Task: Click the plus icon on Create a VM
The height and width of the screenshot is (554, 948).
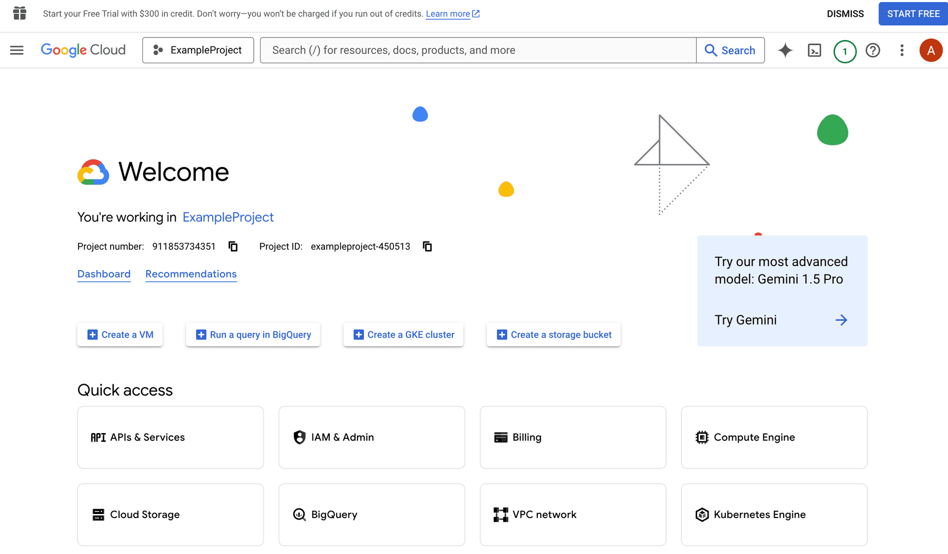Action: (x=92, y=335)
